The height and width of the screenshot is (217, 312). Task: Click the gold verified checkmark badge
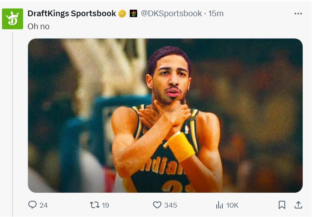tap(122, 13)
